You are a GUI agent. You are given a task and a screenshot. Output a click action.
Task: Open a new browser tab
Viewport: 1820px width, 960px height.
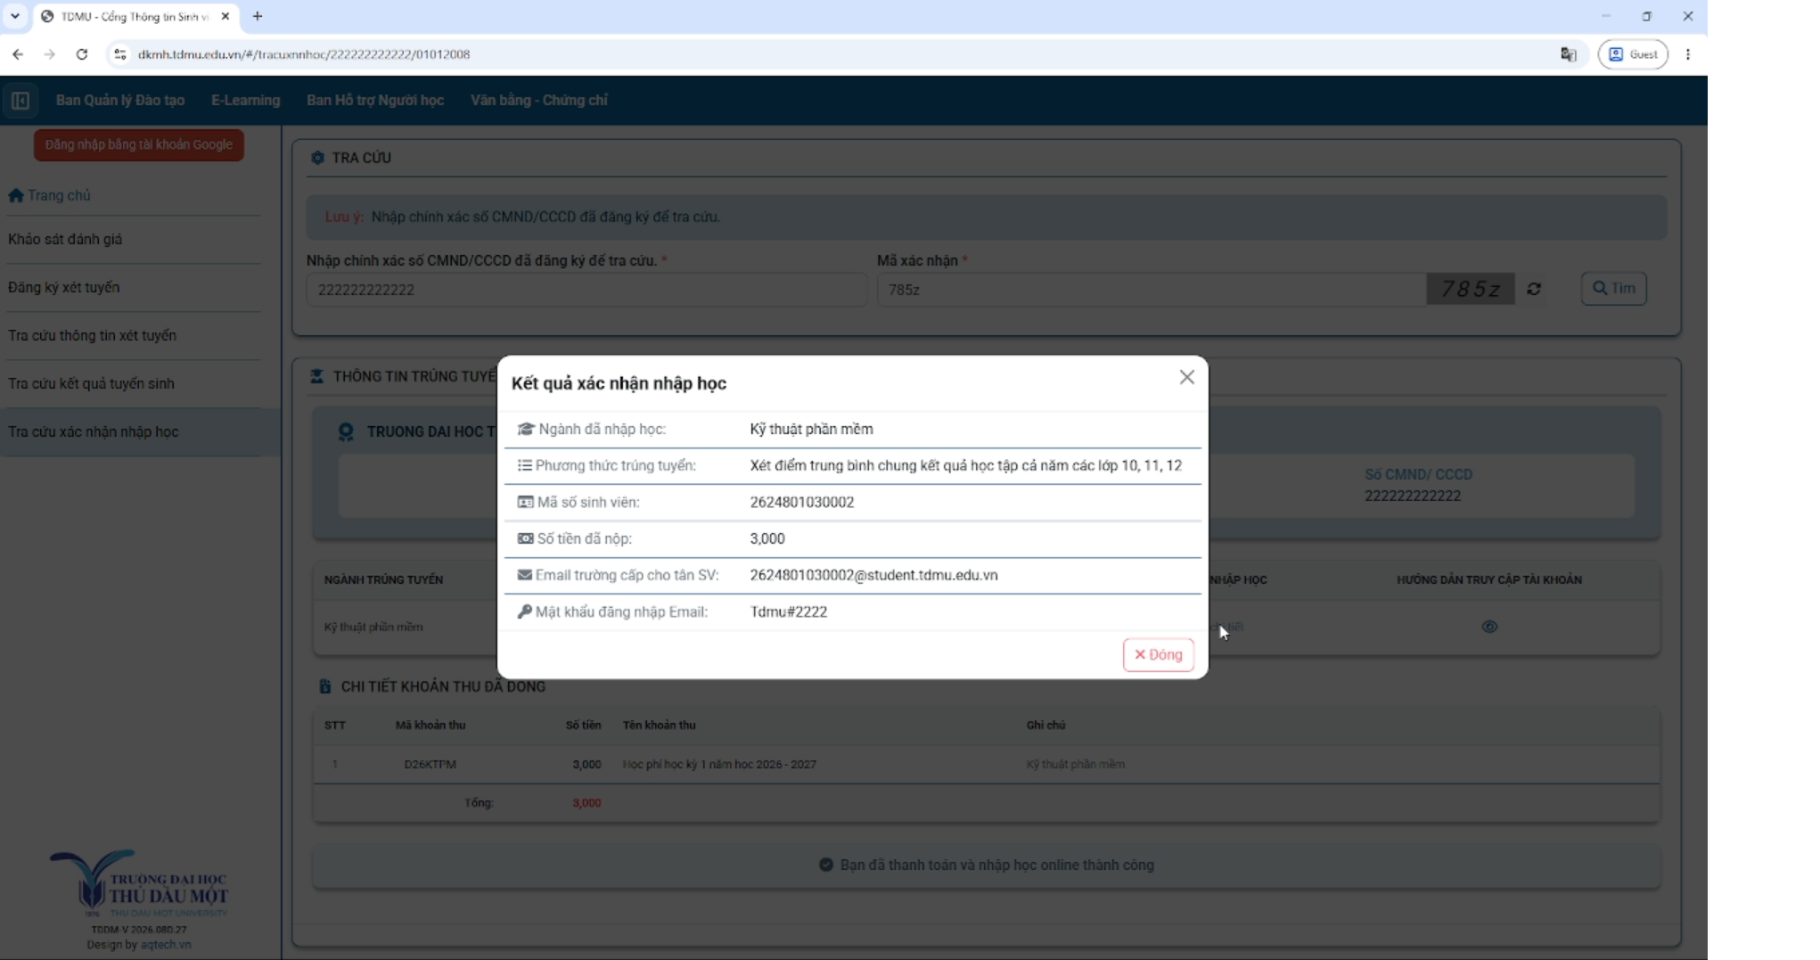258,16
